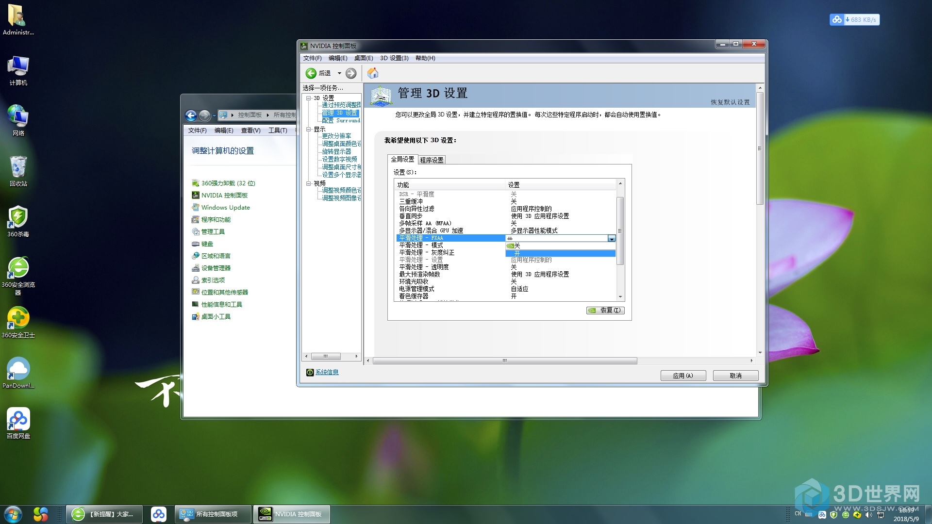Click 所有控制面板项 taskbar button
Image resolution: width=932 pixels, height=524 pixels.
tap(213, 514)
